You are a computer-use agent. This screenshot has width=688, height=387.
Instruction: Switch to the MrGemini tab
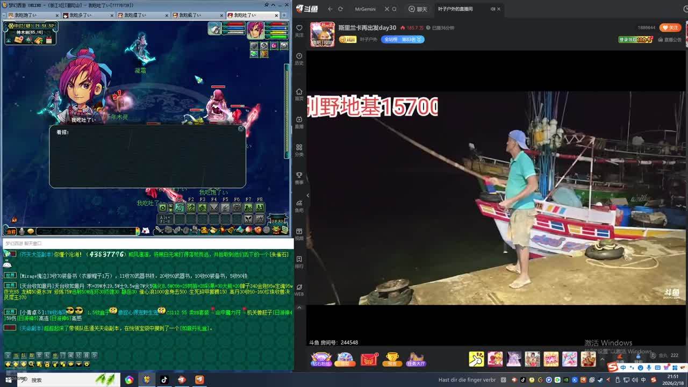(x=365, y=9)
